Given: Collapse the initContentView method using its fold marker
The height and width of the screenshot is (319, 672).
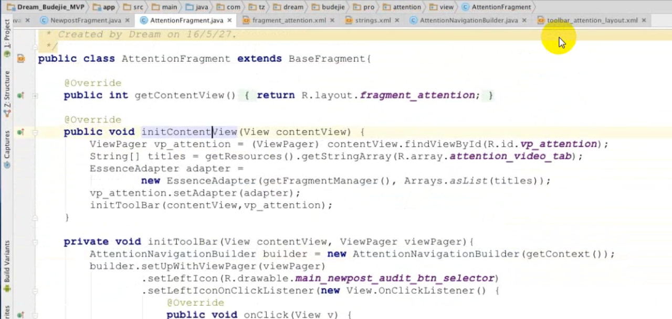Looking at the screenshot, I should (x=35, y=132).
